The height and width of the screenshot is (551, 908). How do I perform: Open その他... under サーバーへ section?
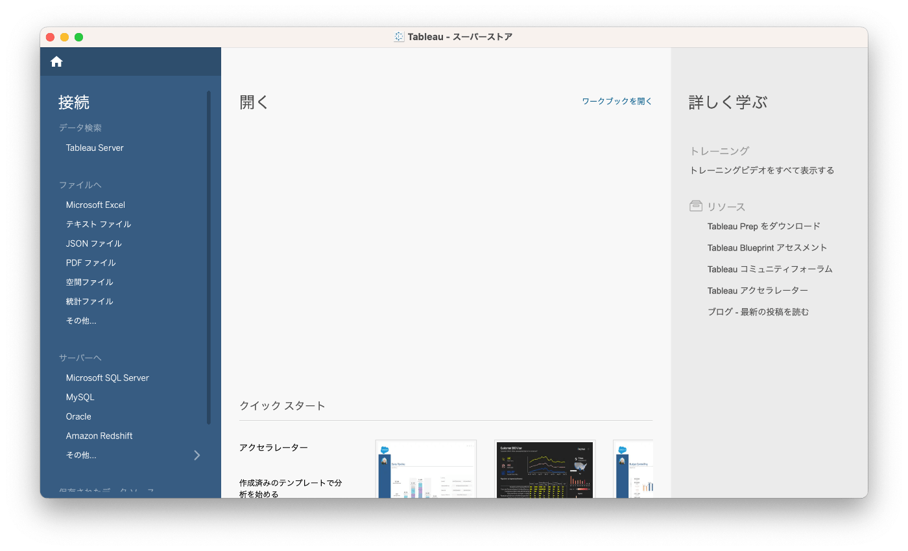click(81, 455)
